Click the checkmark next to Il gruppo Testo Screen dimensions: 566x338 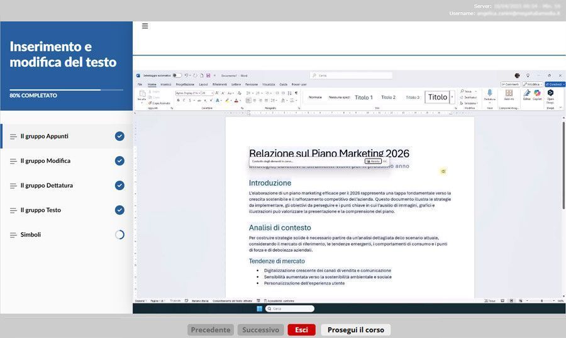(119, 210)
